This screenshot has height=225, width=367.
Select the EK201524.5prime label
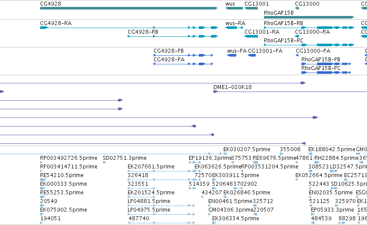pos(151,193)
